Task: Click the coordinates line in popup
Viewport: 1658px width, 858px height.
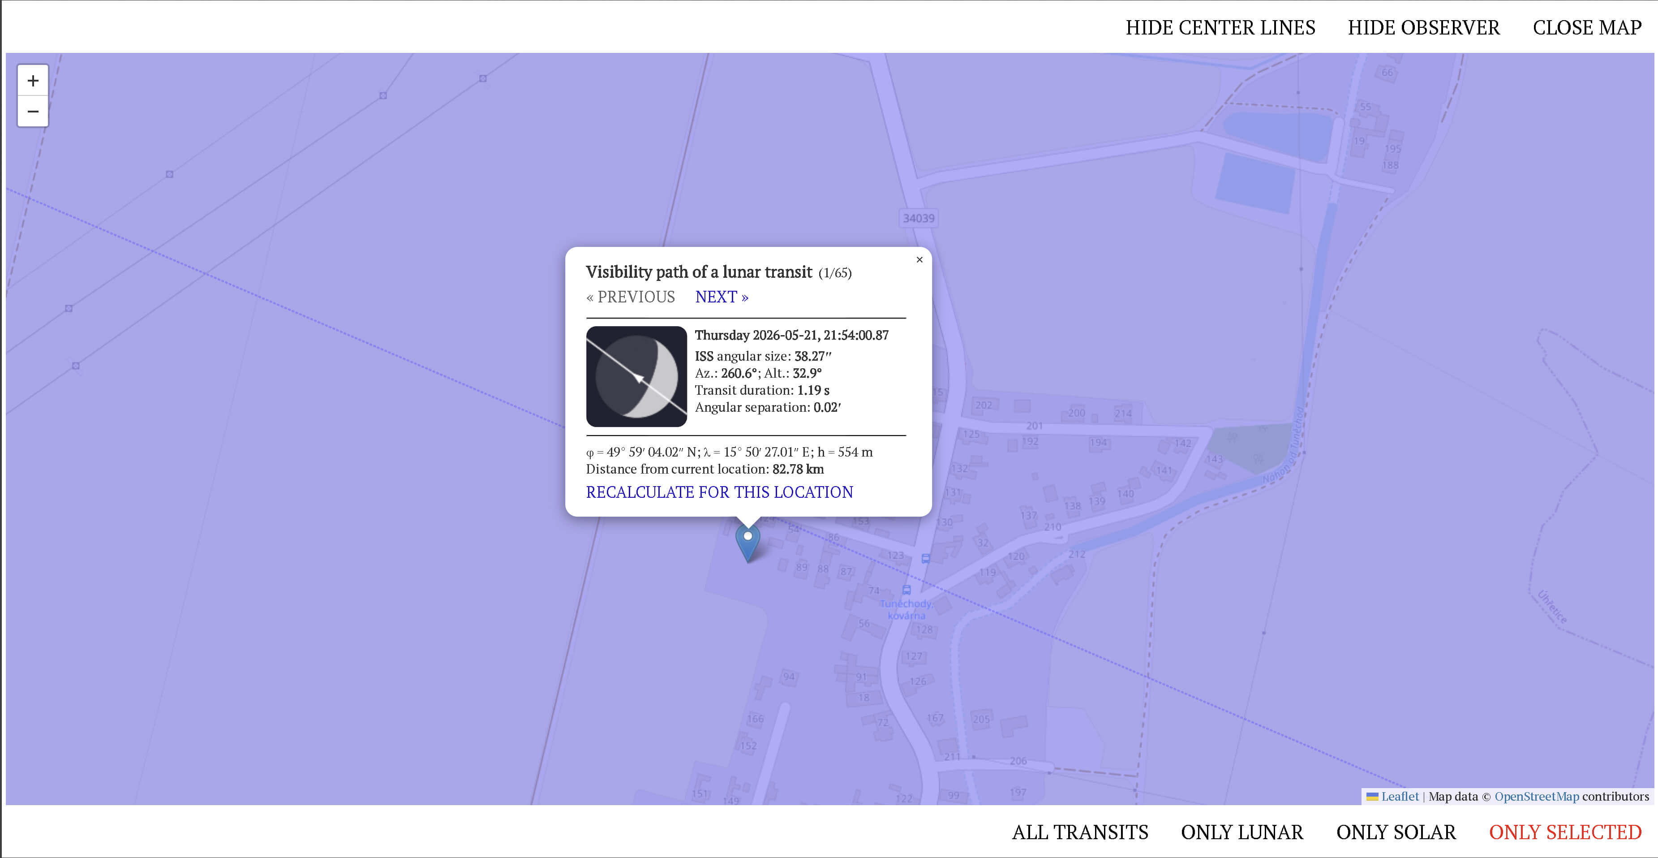Action: point(729,452)
